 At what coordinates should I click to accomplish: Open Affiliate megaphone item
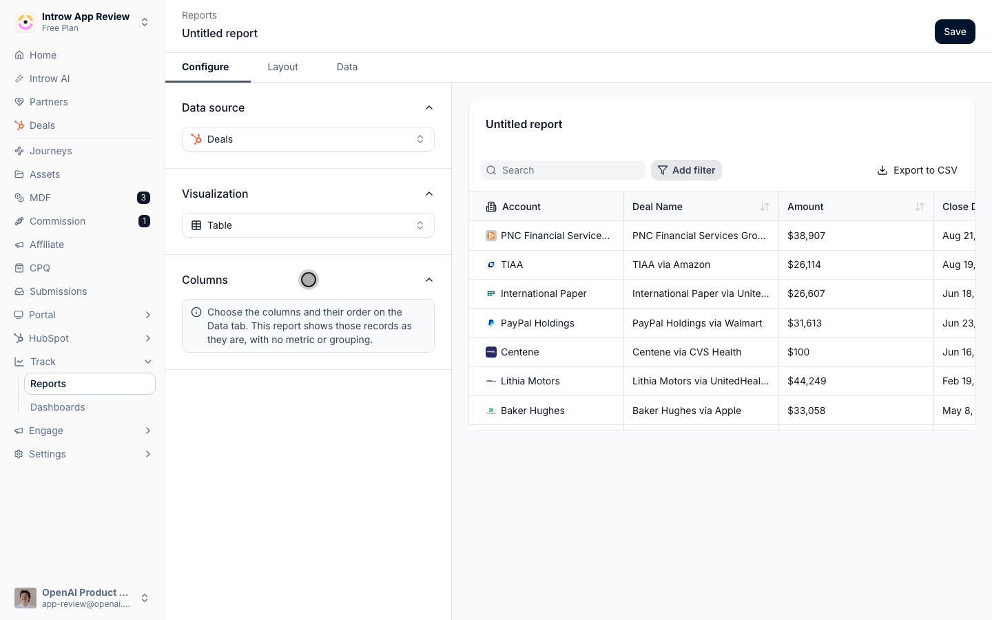(x=83, y=245)
